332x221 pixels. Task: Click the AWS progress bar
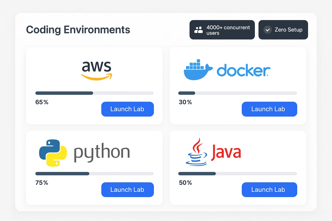(94, 93)
